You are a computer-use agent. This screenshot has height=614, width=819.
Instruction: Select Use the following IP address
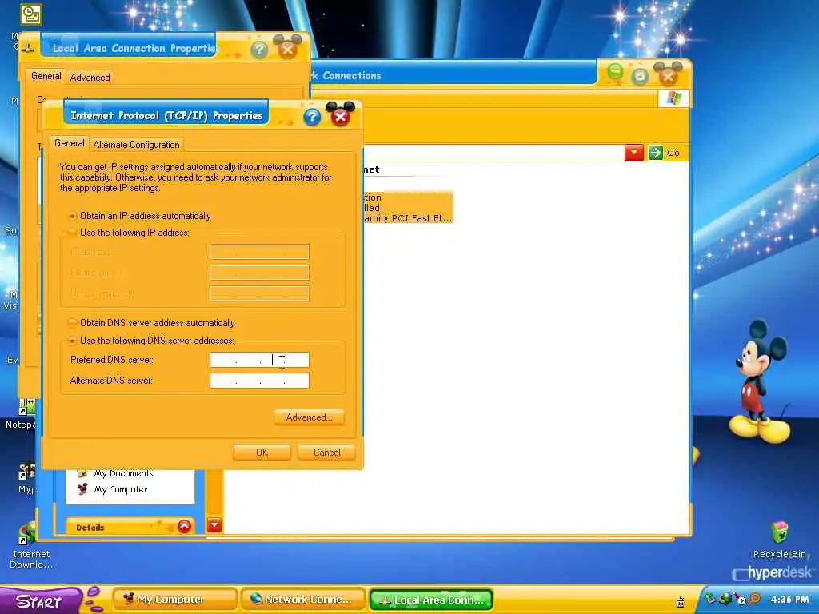point(73,233)
